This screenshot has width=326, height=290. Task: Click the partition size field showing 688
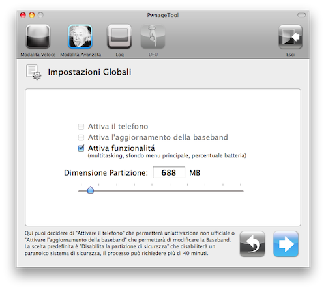pos(169,172)
